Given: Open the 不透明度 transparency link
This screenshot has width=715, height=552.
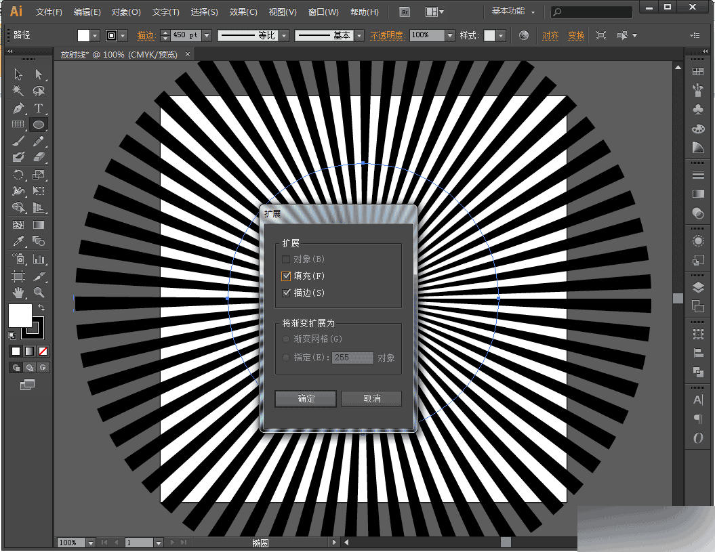Looking at the screenshot, I should 388,35.
